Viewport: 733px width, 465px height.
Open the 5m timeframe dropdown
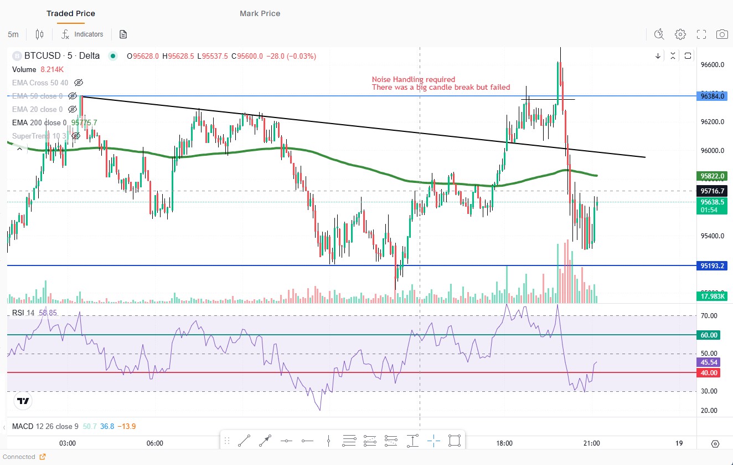(13, 34)
